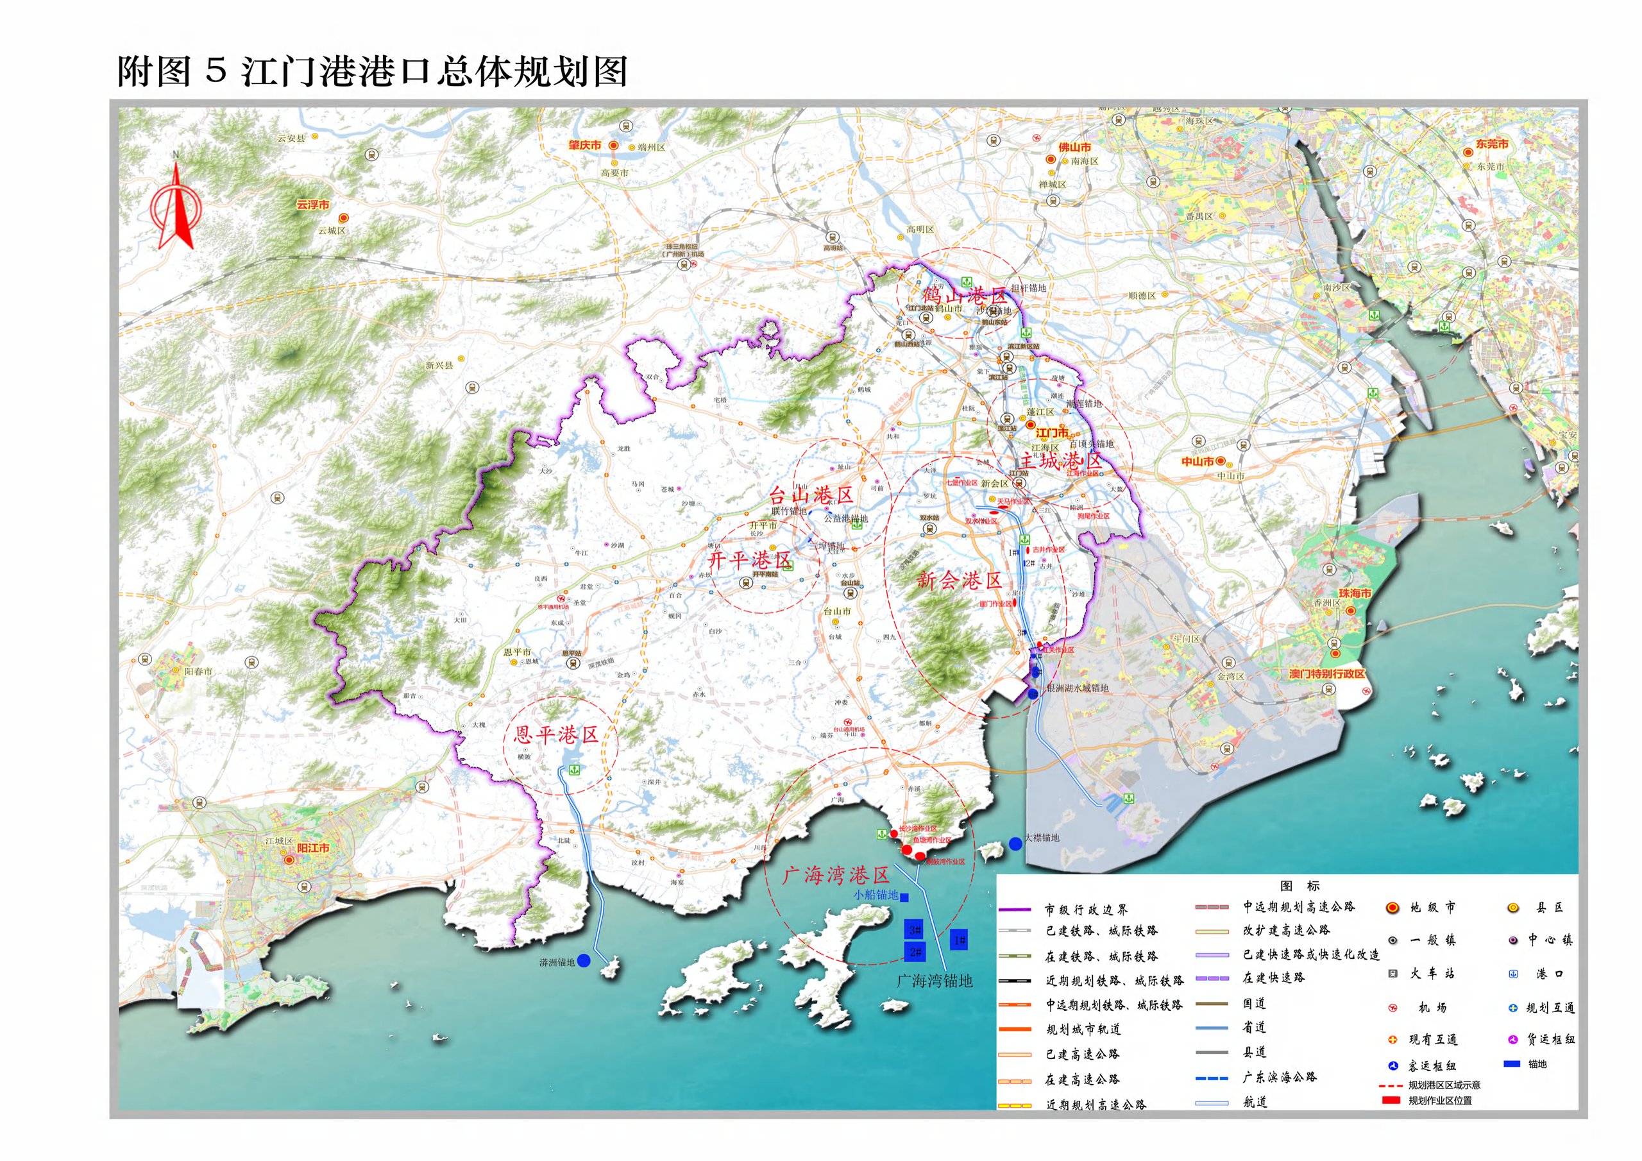Click the 港口 anchor icon in the legend
Screen dimensions: 1642x1161
pos(1513,974)
